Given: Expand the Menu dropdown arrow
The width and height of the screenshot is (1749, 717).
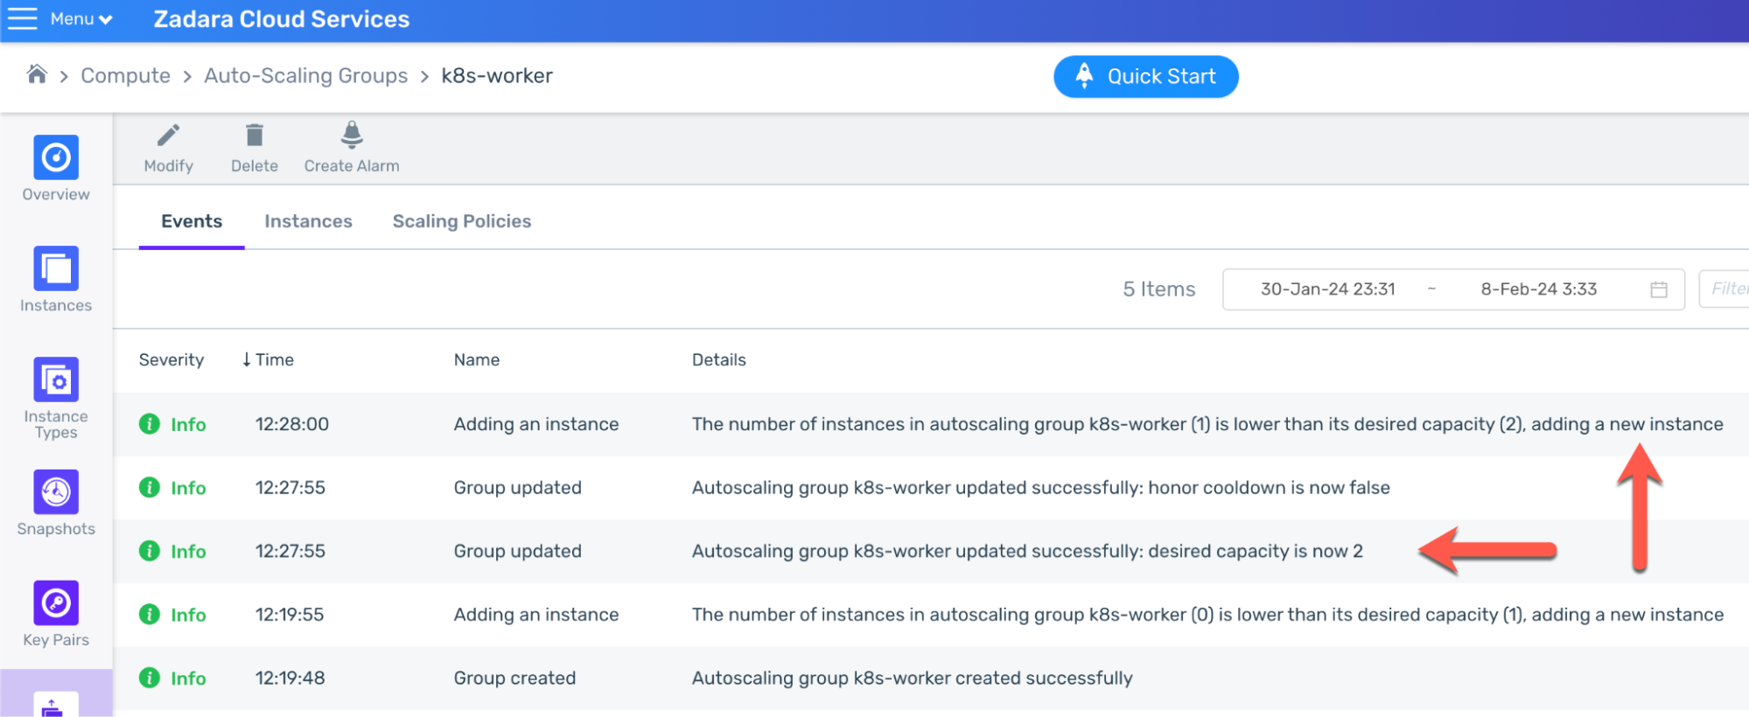Looking at the screenshot, I should tap(106, 19).
